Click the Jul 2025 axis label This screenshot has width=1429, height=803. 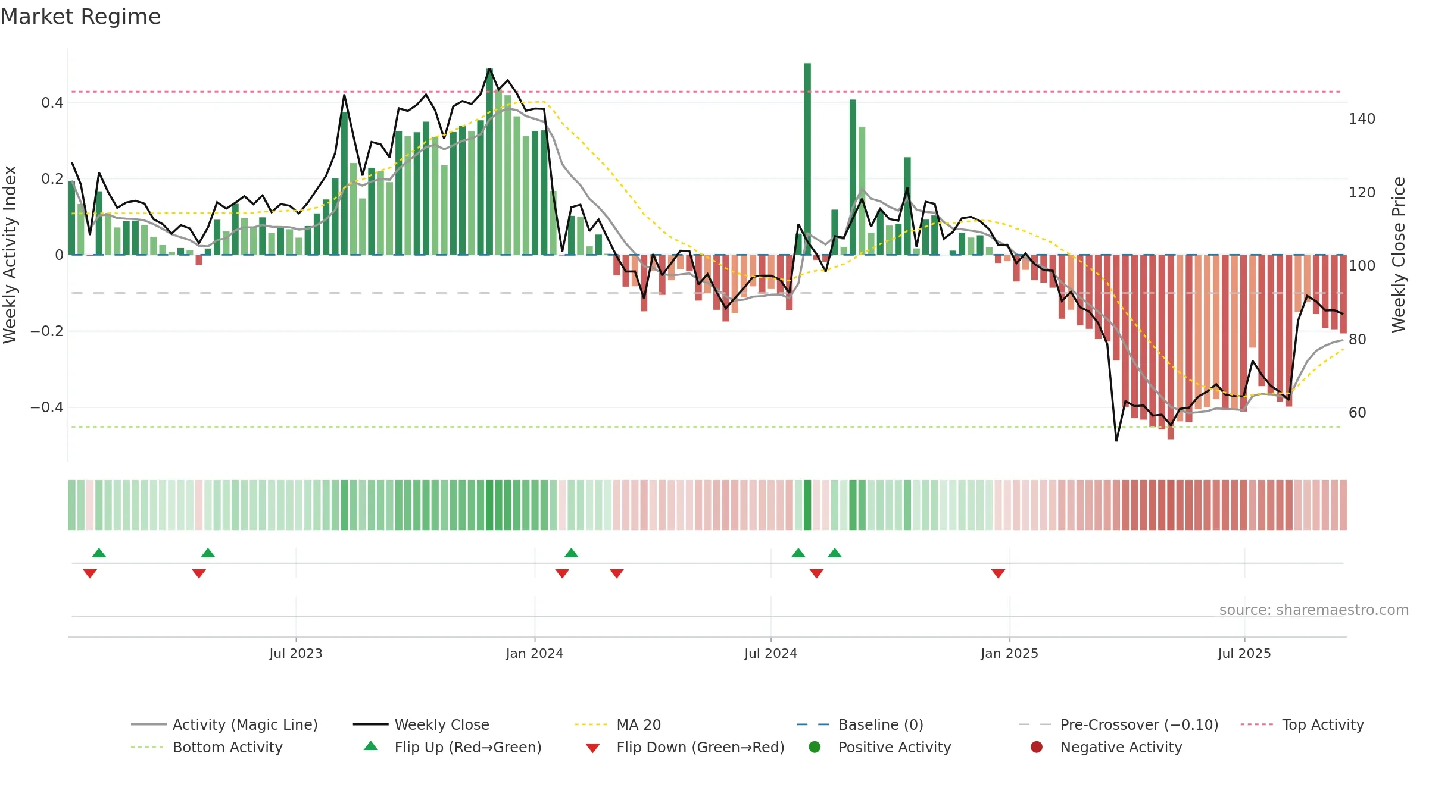tap(1244, 654)
